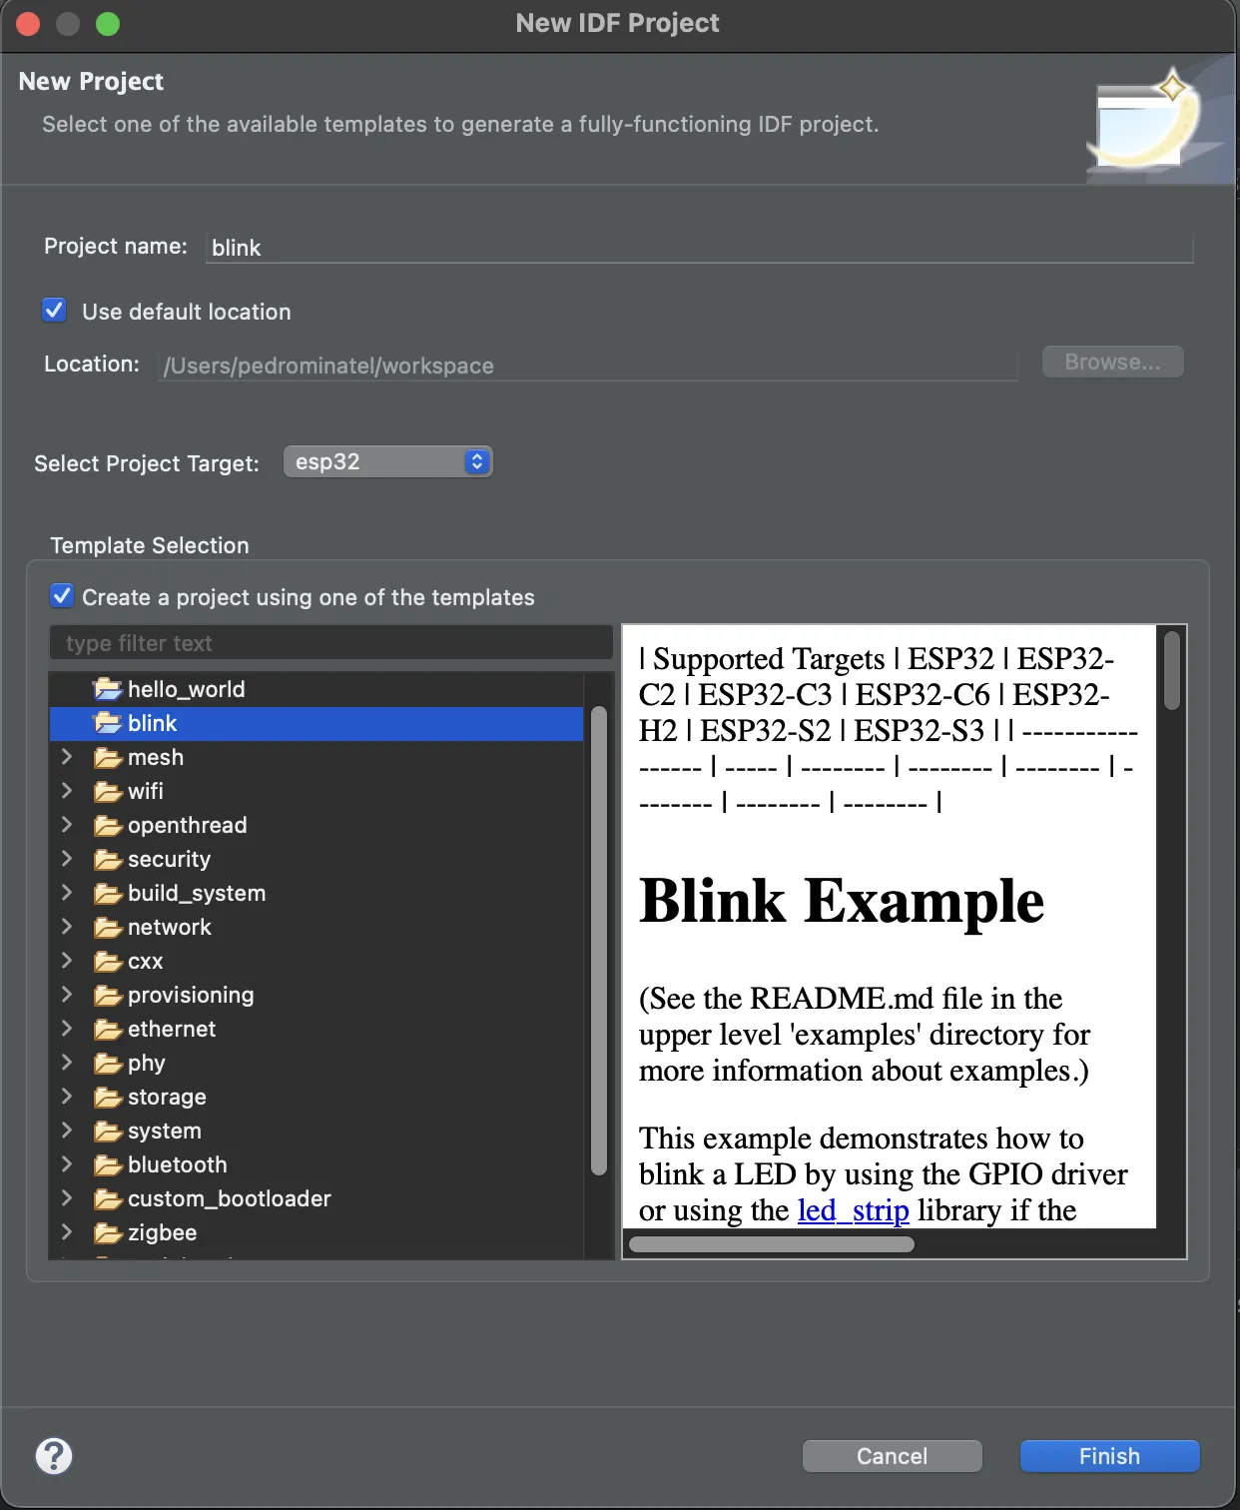The height and width of the screenshot is (1510, 1240).
Task: Click the help question mark icon
Action: [54, 1456]
